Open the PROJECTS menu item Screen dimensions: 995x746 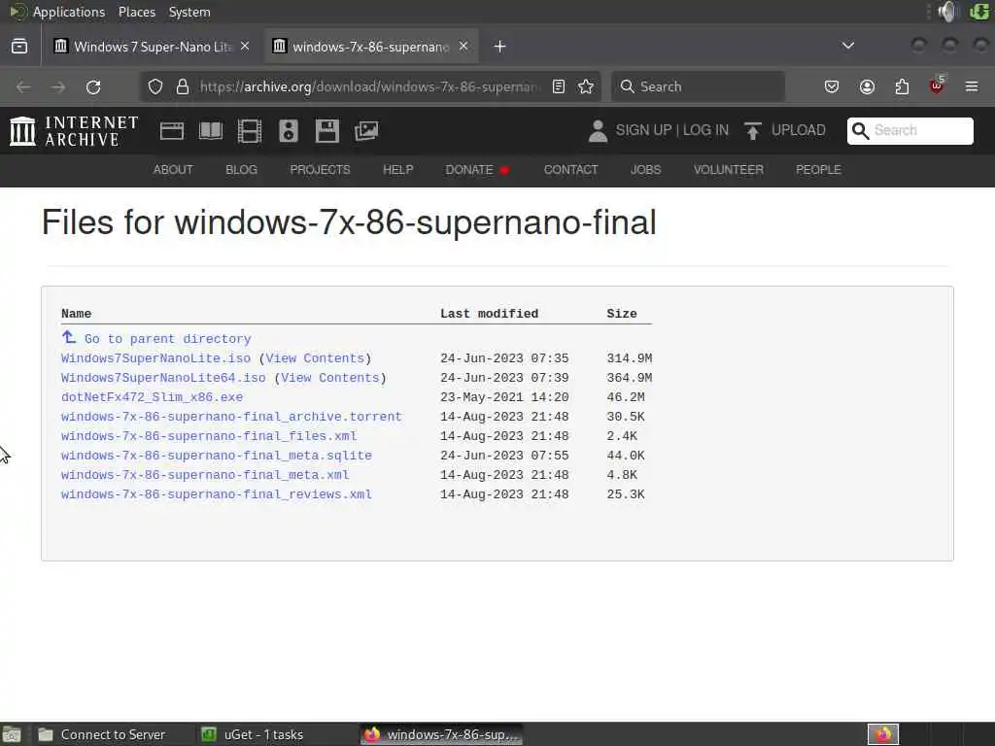coord(320,170)
